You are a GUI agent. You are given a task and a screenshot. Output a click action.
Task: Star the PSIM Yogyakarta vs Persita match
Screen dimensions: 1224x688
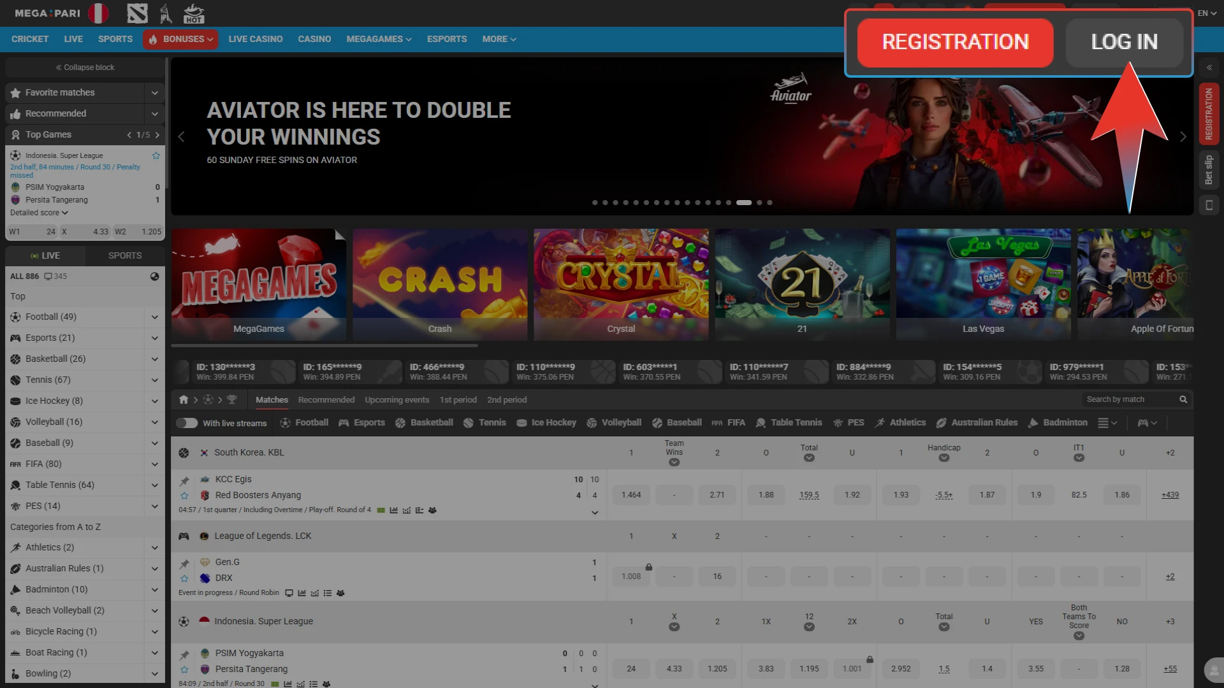point(184,670)
